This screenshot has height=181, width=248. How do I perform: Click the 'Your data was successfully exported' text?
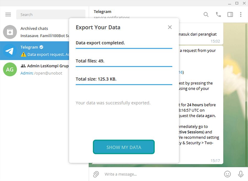pos(113,103)
